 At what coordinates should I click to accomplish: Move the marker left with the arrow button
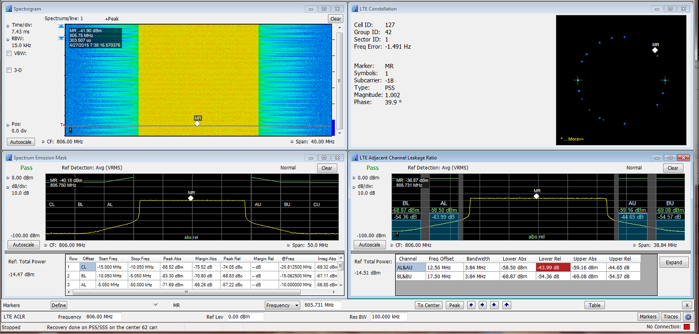point(472,305)
